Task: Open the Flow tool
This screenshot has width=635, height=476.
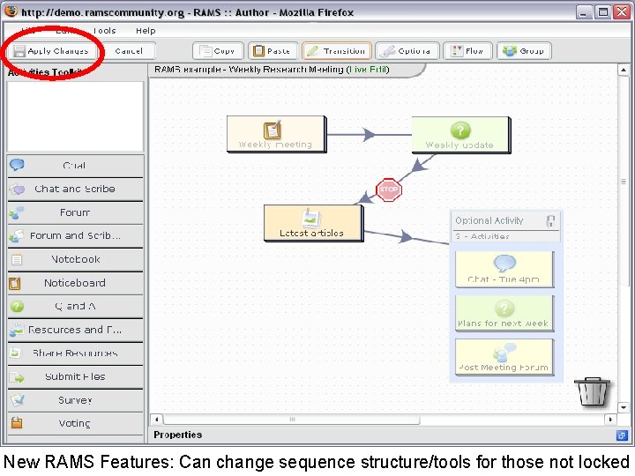Action: click(467, 51)
